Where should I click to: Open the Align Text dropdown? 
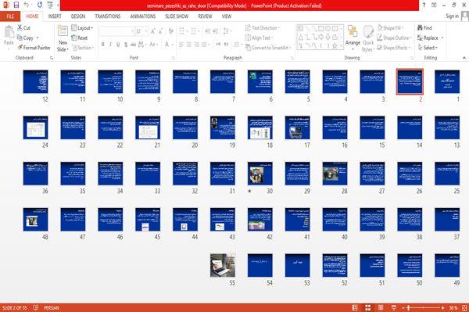pos(259,38)
